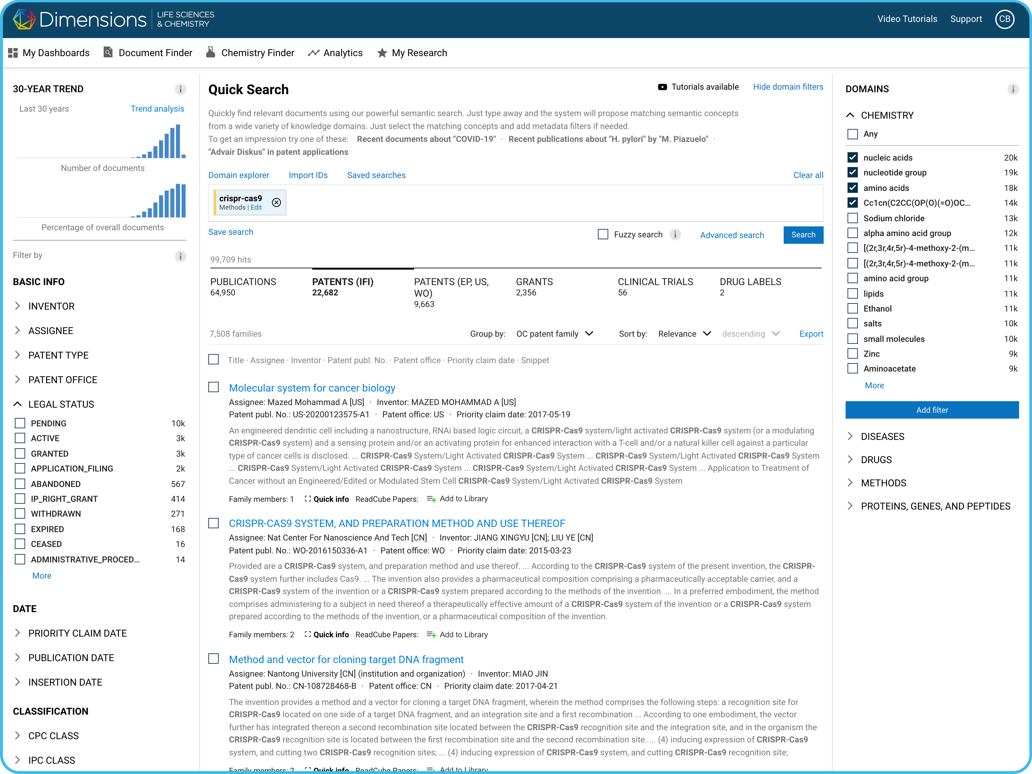Open the Group by OC patent family dropdown
Image resolution: width=1032 pixels, height=774 pixels.
tap(554, 333)
